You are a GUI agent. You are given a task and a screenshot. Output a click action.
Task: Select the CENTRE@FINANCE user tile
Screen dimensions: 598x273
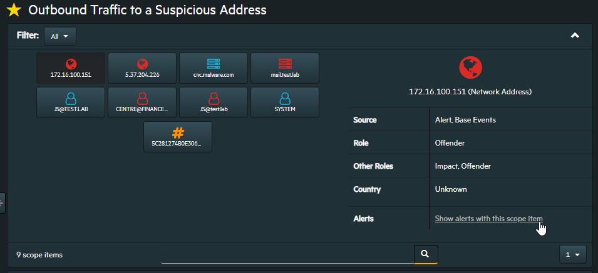[142, 102]
